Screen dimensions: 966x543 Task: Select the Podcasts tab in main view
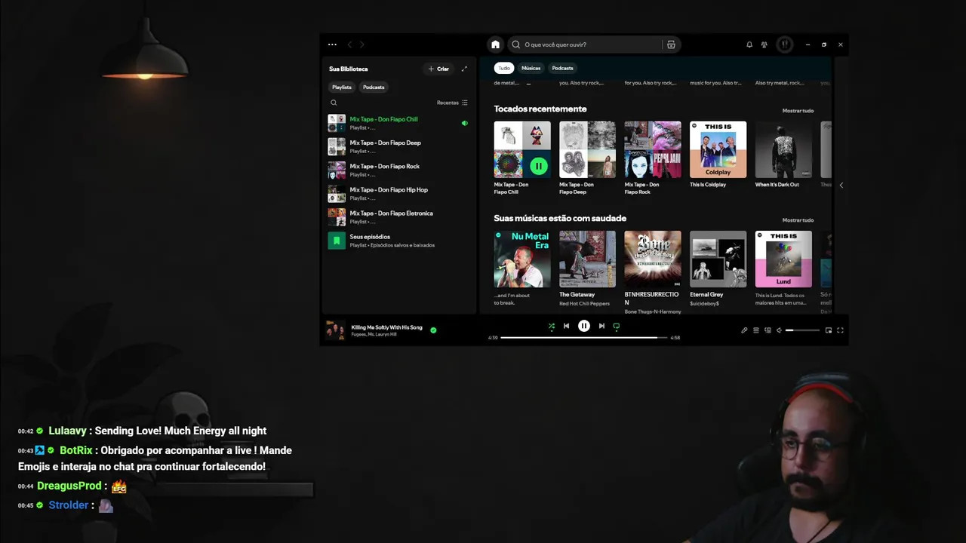point(562,68)
